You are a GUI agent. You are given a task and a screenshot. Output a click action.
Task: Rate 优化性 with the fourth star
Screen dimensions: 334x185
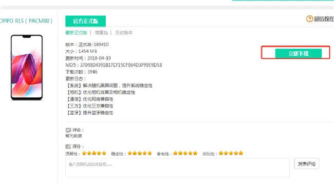click(236, 153)
